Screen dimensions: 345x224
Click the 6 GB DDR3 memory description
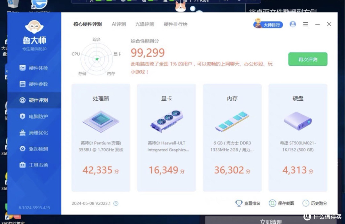(232, 146)
